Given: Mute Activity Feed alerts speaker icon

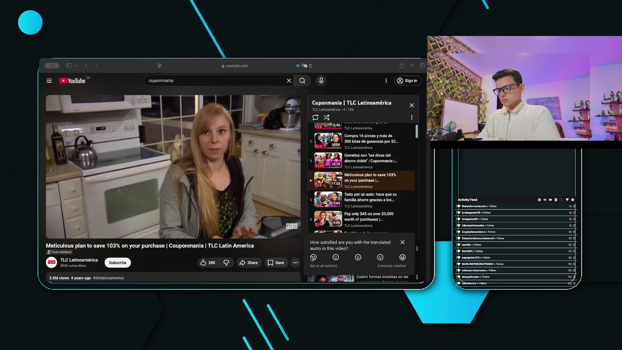Looking at the screenshot, I should point(545,200).
